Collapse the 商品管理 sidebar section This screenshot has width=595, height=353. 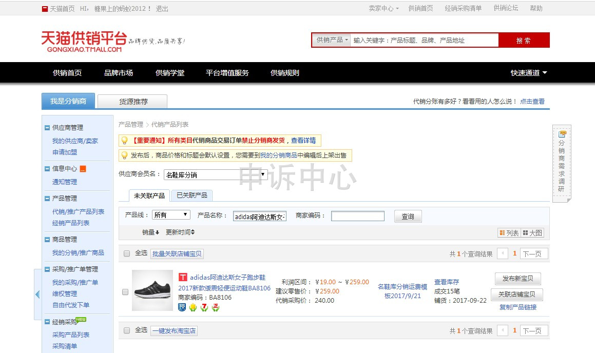[x=47, y=240]
